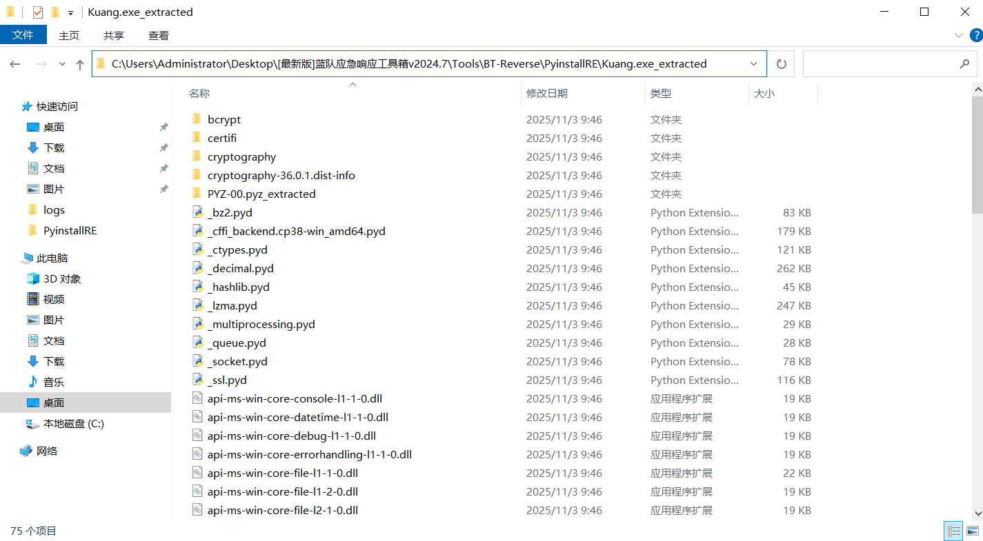Select the cryptography-36.0.1.dist-info folder icon
Viewport: 983px width, 541px height.
pos(197,175)
